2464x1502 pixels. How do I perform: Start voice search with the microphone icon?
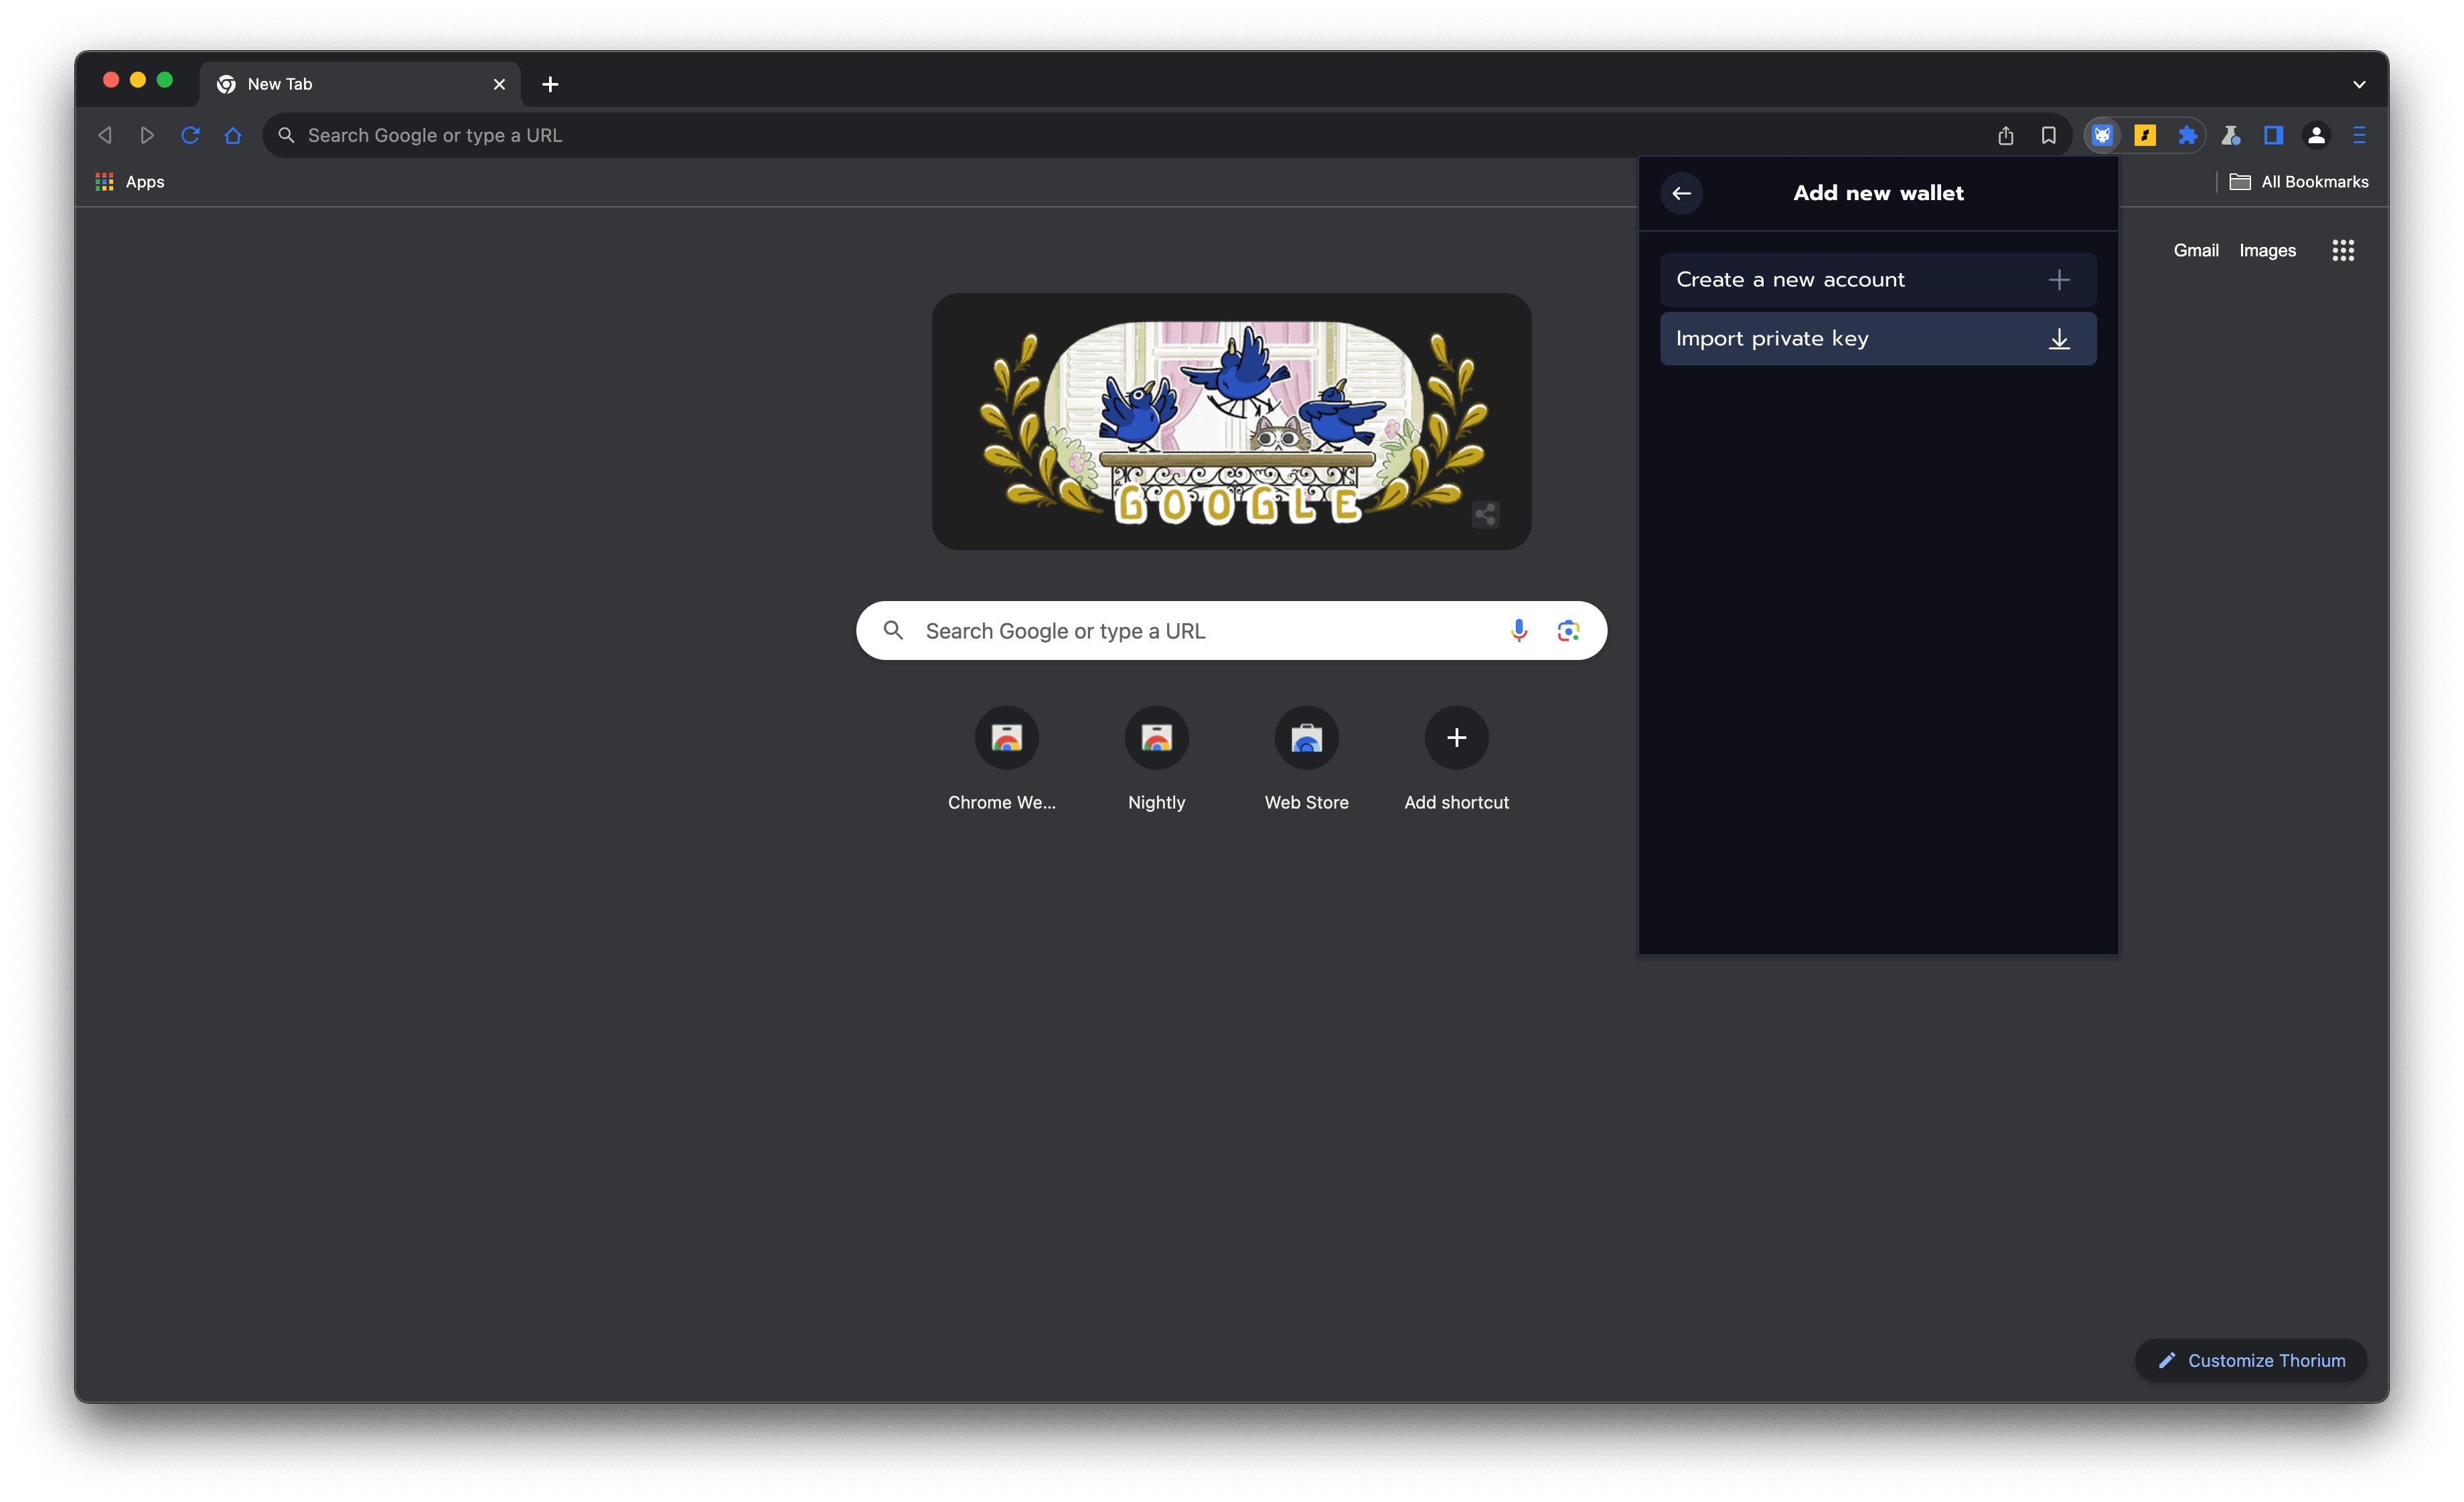click(x=1518, y=631)
